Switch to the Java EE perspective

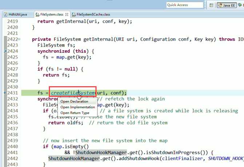227,5
